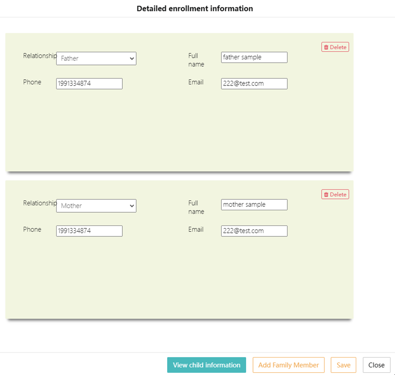Click the Relationship label in Mother card
395x375 pixels.
[x=40, y=203]
